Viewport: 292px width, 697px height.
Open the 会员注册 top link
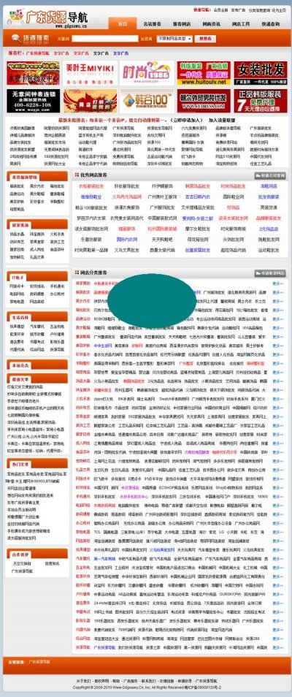pyautogui.click(x=220, y=9)
